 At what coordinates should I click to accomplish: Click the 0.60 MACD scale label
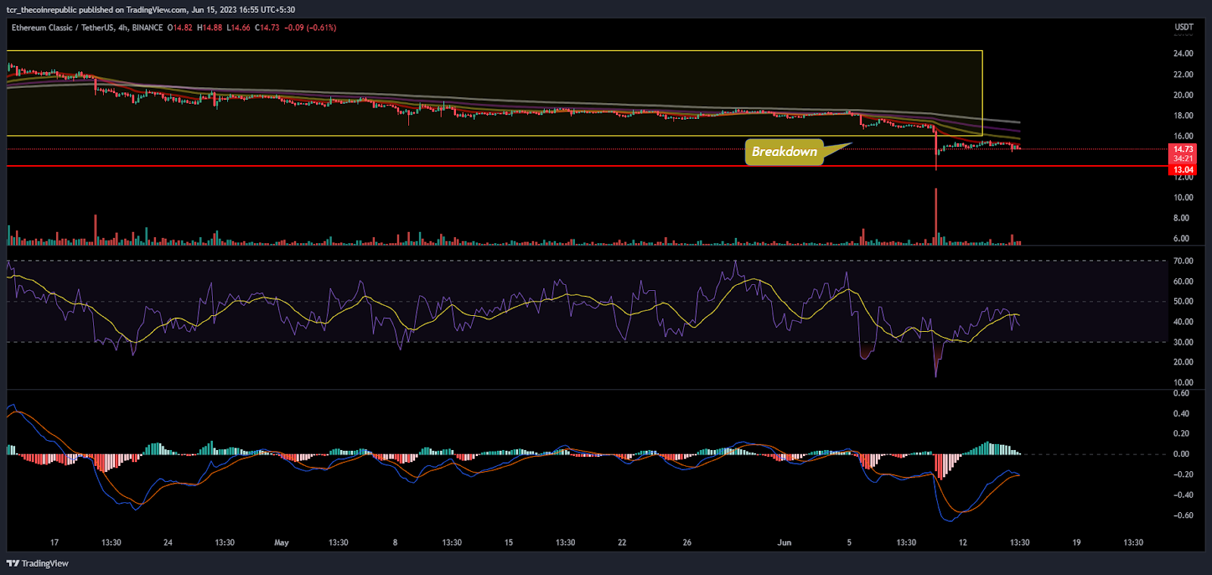(1182, 393)
